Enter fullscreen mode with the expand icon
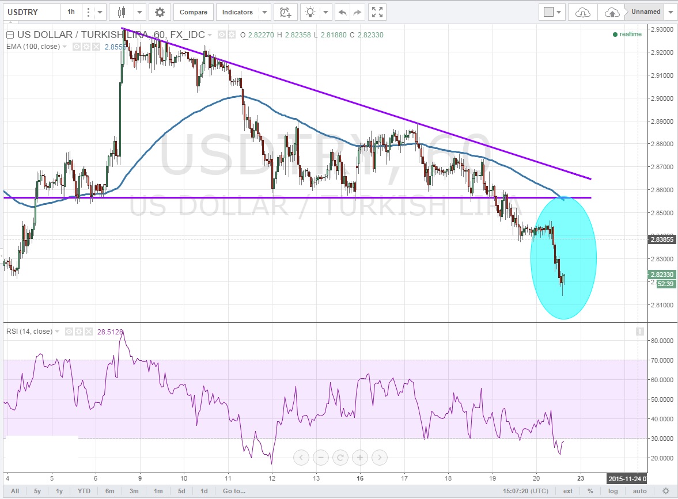 click(377, 12)
